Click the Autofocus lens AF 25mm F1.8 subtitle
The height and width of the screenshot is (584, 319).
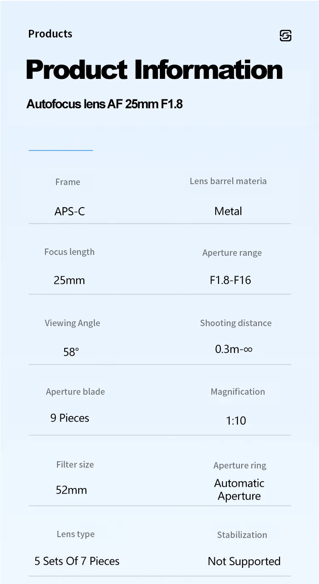point(105,104)
